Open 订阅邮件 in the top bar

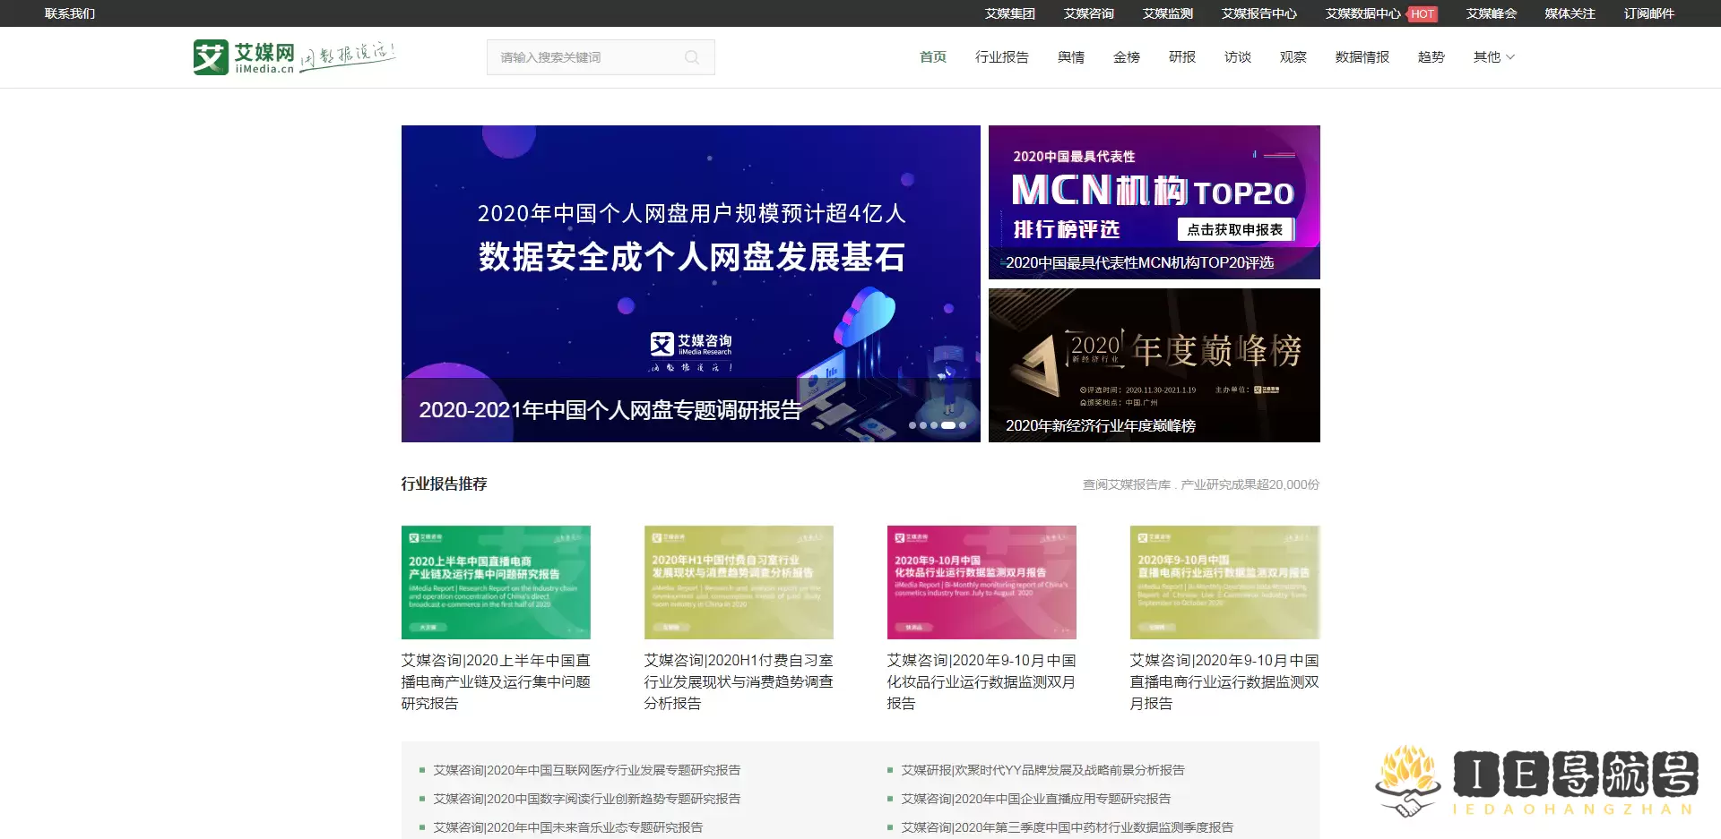(x=1649, y=13)
